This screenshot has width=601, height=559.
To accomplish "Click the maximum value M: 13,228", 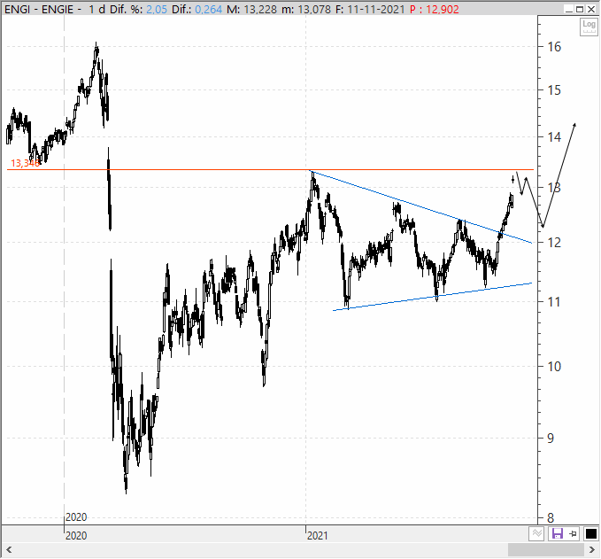I will coord(252,9).
